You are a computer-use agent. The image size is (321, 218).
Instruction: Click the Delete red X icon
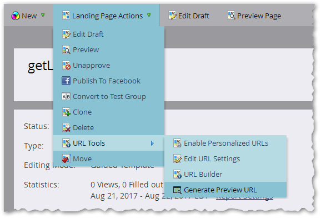pyautogui.click(x=66, y=128)
